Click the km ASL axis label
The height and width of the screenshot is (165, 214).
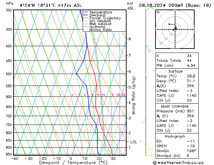tap(131, 6)
